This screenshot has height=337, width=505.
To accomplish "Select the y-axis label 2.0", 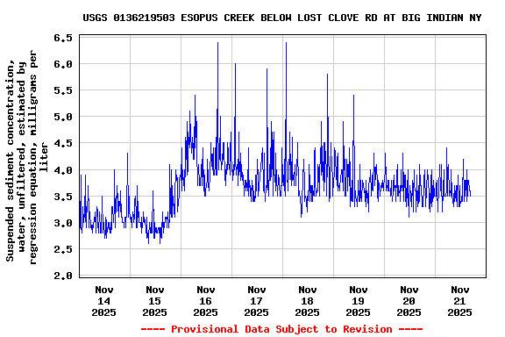I will point(63,276).
